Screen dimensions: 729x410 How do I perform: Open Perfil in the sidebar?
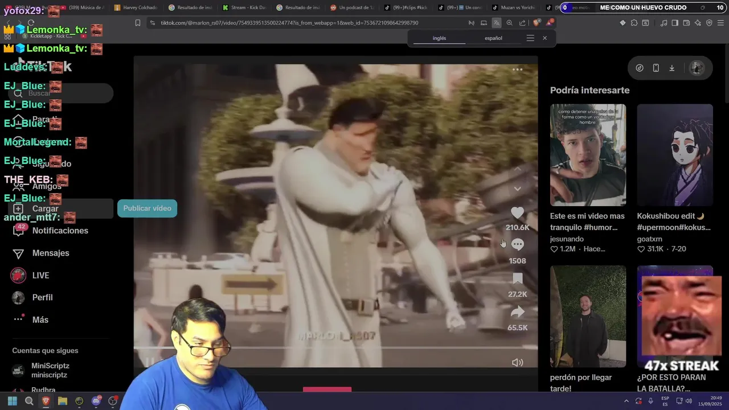(x=42, y=297)
